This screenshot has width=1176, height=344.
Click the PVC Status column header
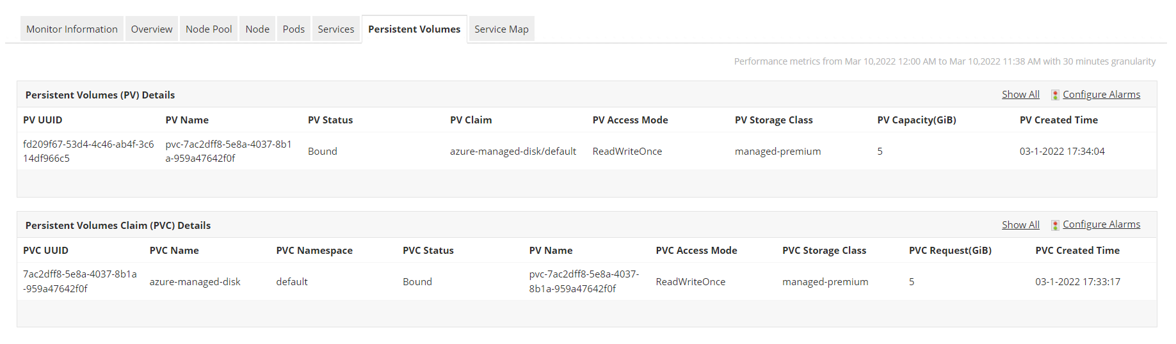[x=428, y=251]
